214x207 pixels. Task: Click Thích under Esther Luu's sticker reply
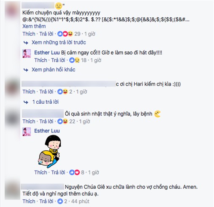point(41,172)
